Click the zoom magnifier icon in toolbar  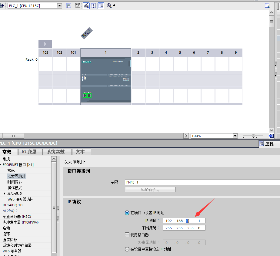(109, 6)
